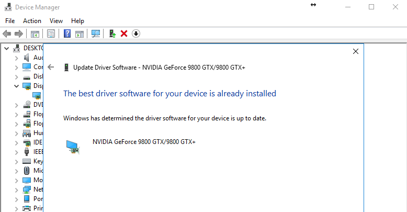Expand the Monitors tree category

[16, 181]
